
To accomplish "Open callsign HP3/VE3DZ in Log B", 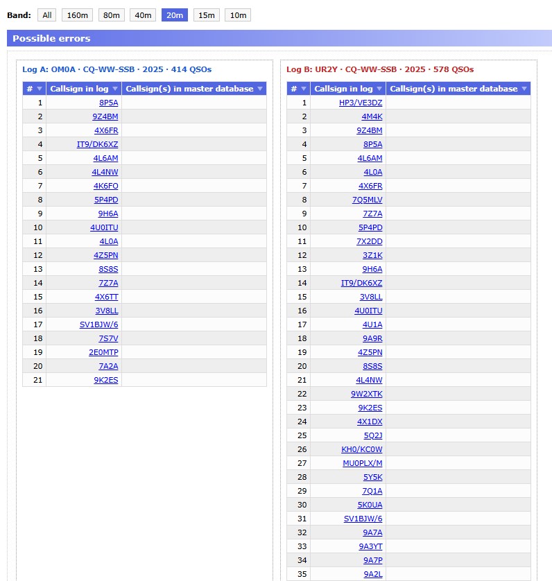I will [361, 103].
